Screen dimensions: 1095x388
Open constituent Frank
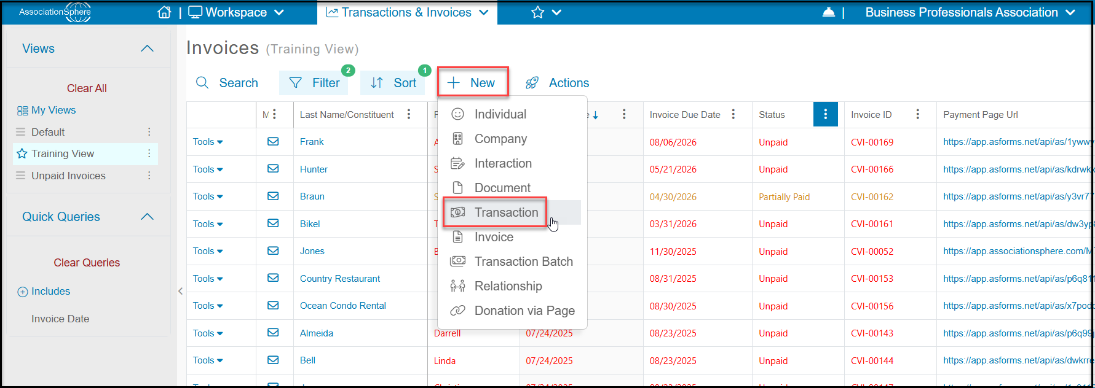click(x=312, y=142)
